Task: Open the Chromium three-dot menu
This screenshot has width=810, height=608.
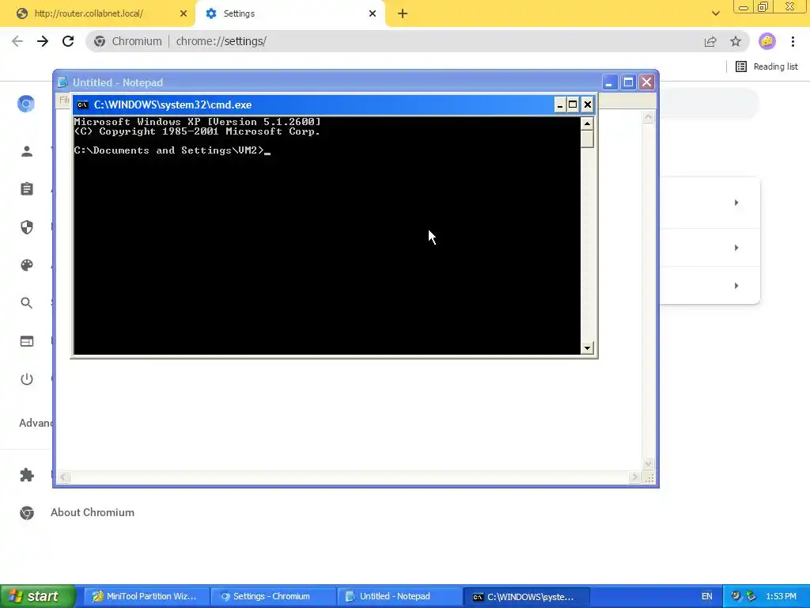Action: (793, 41)
